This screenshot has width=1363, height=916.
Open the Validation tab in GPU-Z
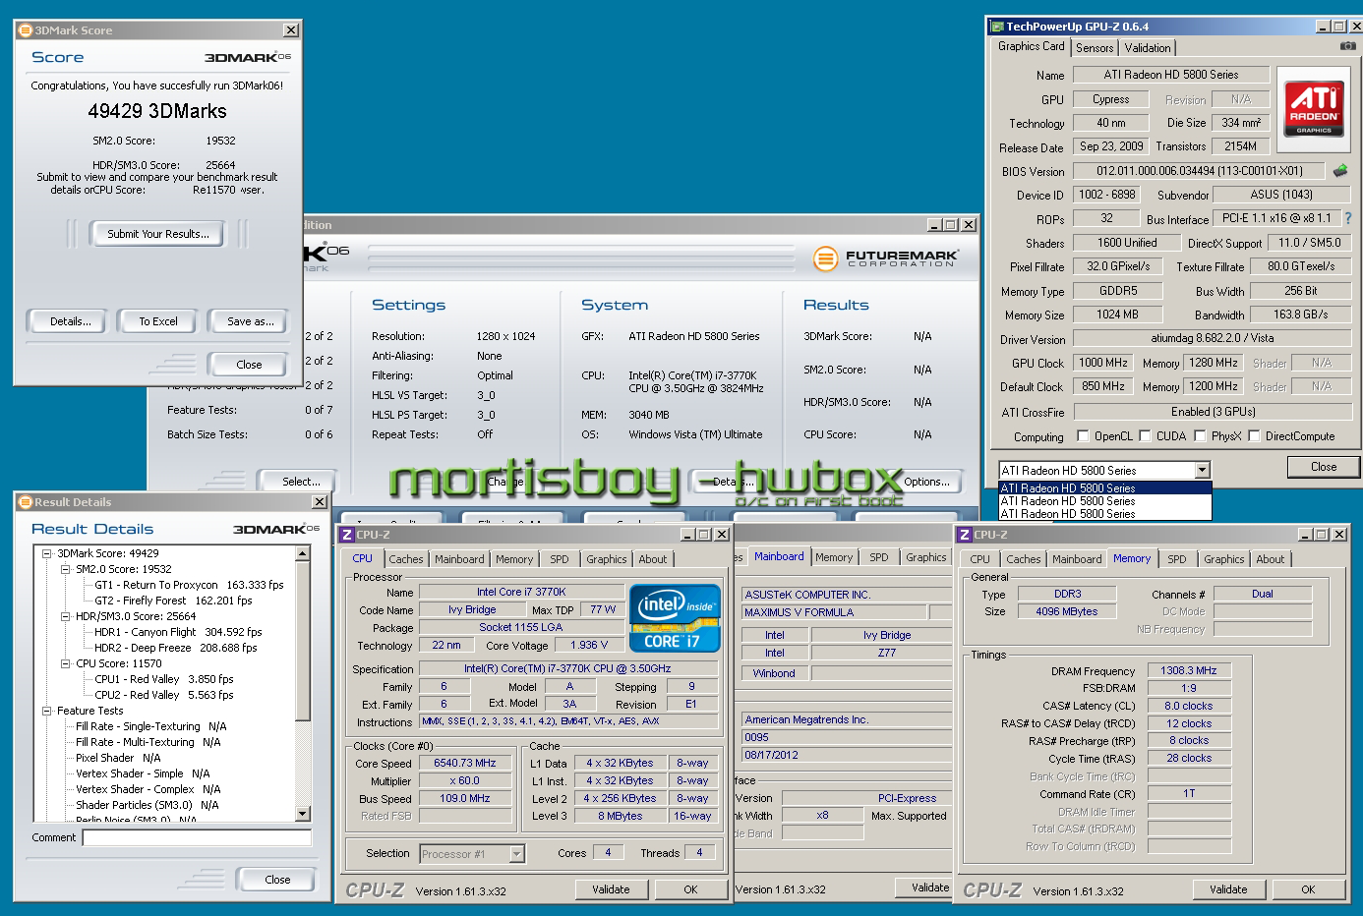(1148, 47)
